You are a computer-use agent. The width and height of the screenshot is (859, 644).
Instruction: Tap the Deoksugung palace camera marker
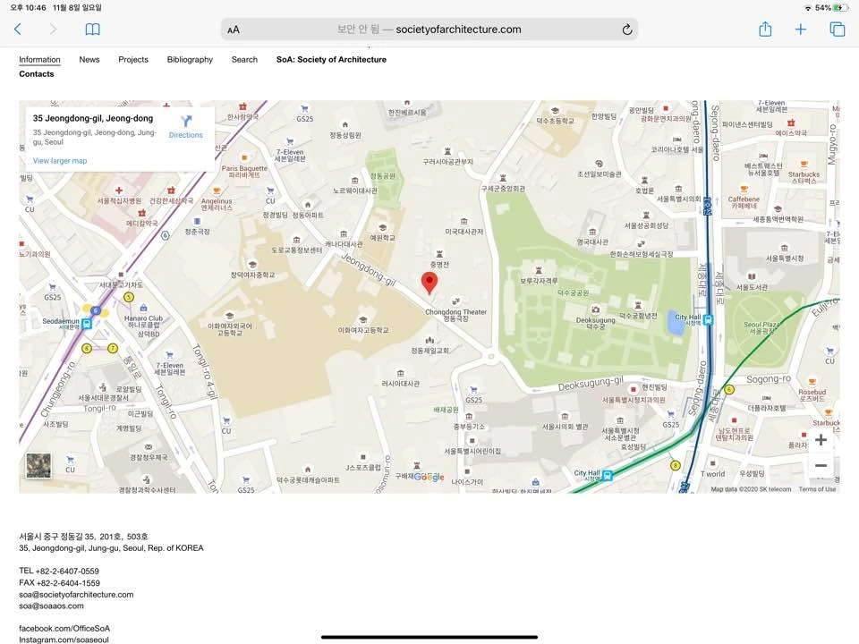point(596,309)
